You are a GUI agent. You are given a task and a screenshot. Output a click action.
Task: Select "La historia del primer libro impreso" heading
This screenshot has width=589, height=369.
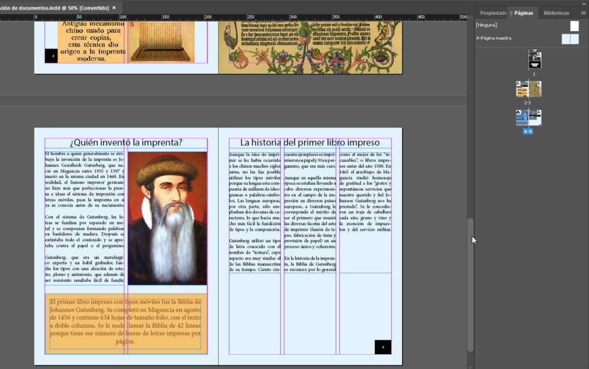point(310,143)
